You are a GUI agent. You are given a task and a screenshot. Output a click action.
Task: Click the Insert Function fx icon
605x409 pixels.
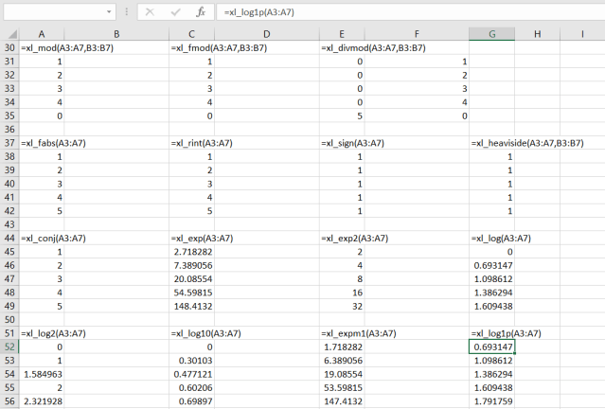[x=200, y=13]
